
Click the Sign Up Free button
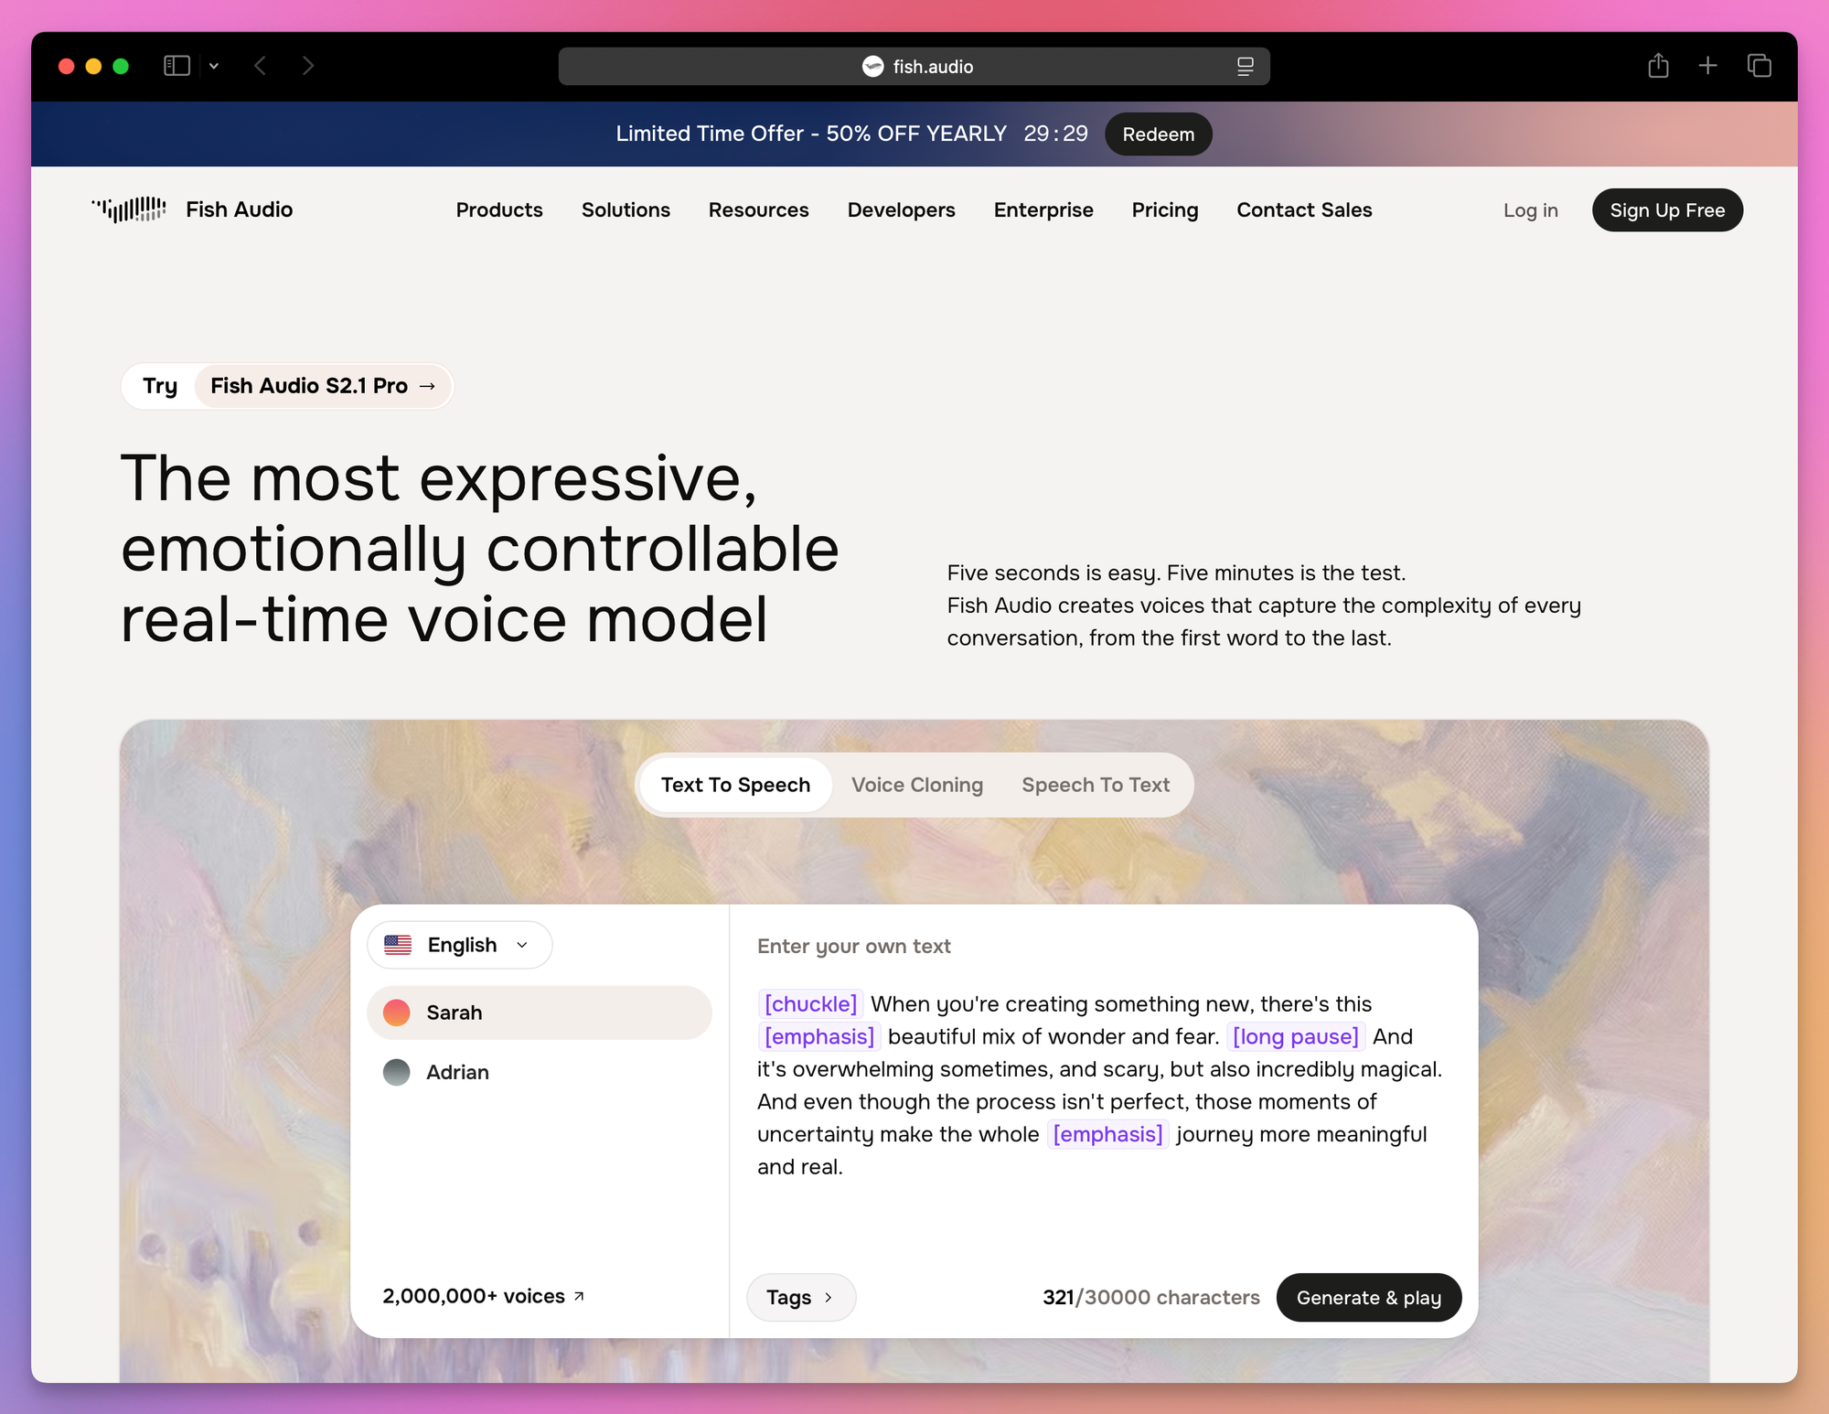coord(1667,209)
